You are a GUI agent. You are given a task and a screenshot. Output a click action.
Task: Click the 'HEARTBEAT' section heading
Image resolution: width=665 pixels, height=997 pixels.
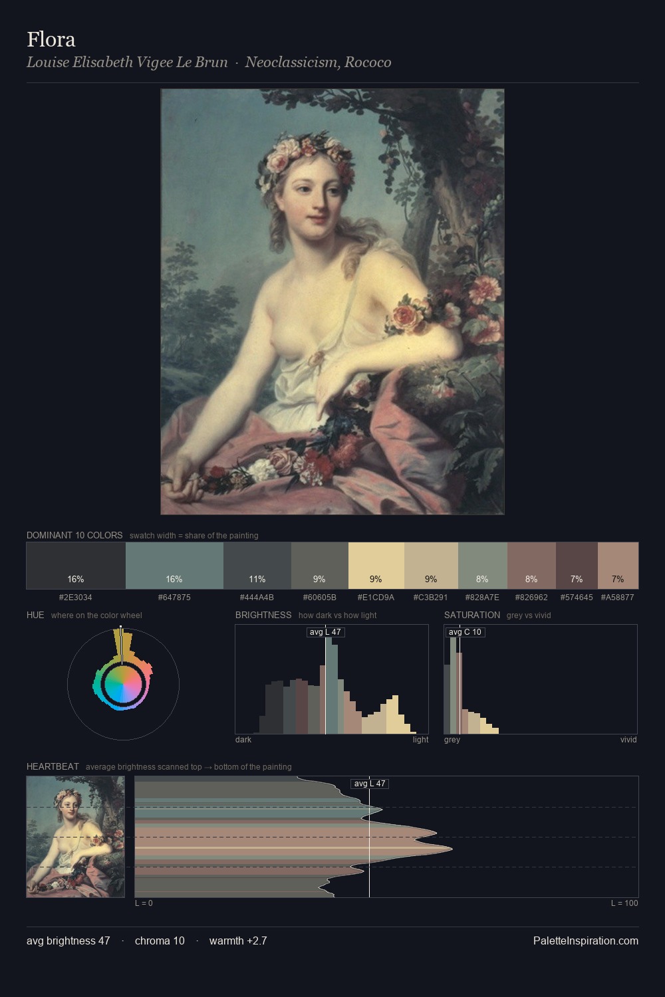pos(53,766)
